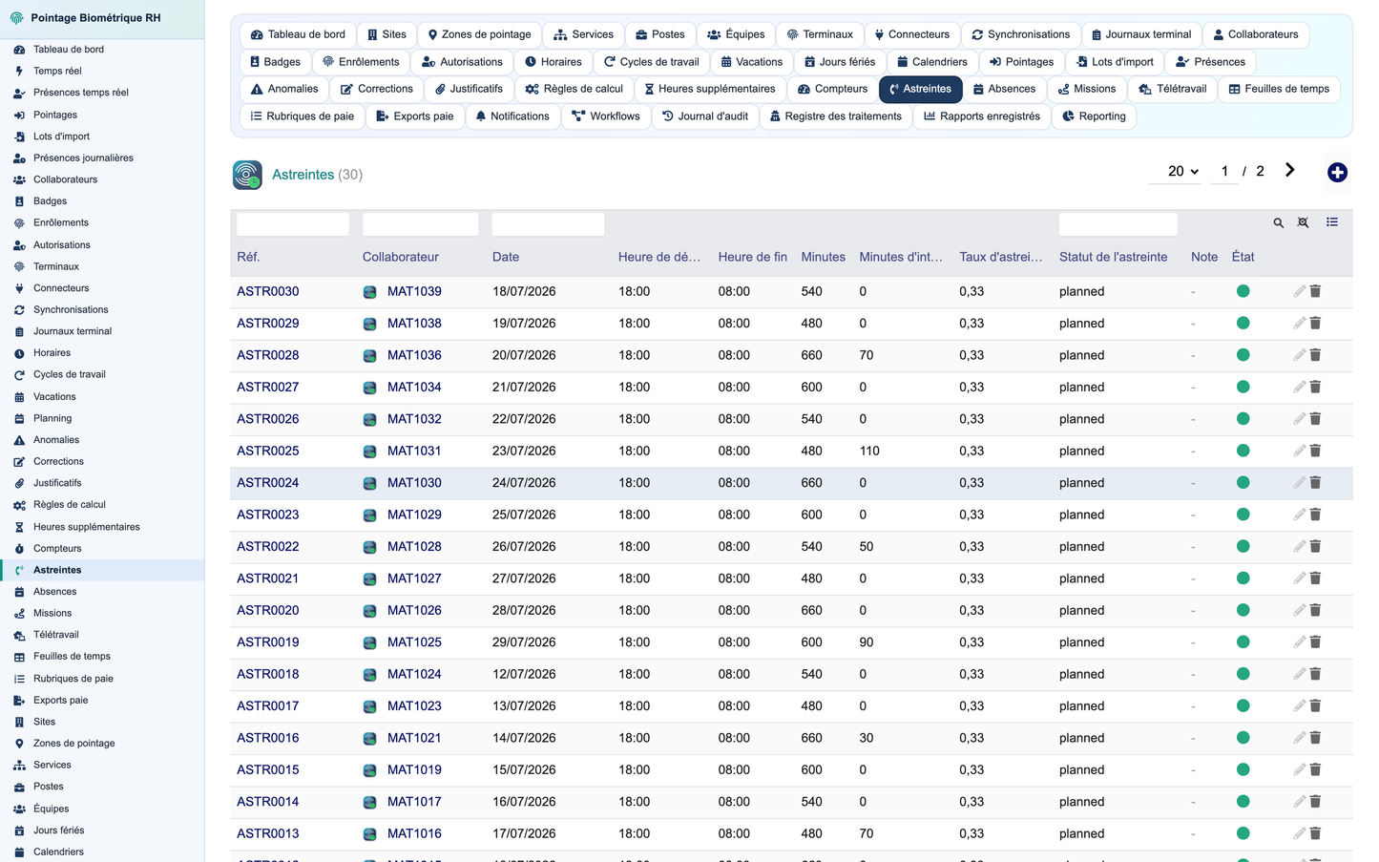Click the MAT1039 collaborator avatar icon
The image size is (1379, 862).
(369, 292)
